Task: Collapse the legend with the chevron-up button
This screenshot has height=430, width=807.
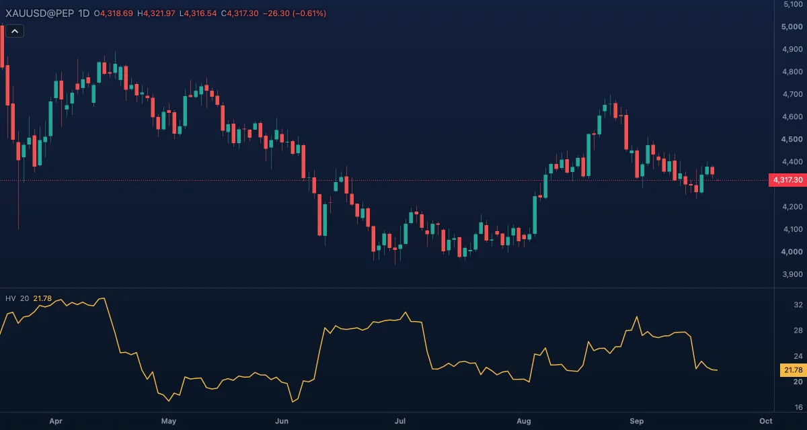Action: (x=15, y=30)
